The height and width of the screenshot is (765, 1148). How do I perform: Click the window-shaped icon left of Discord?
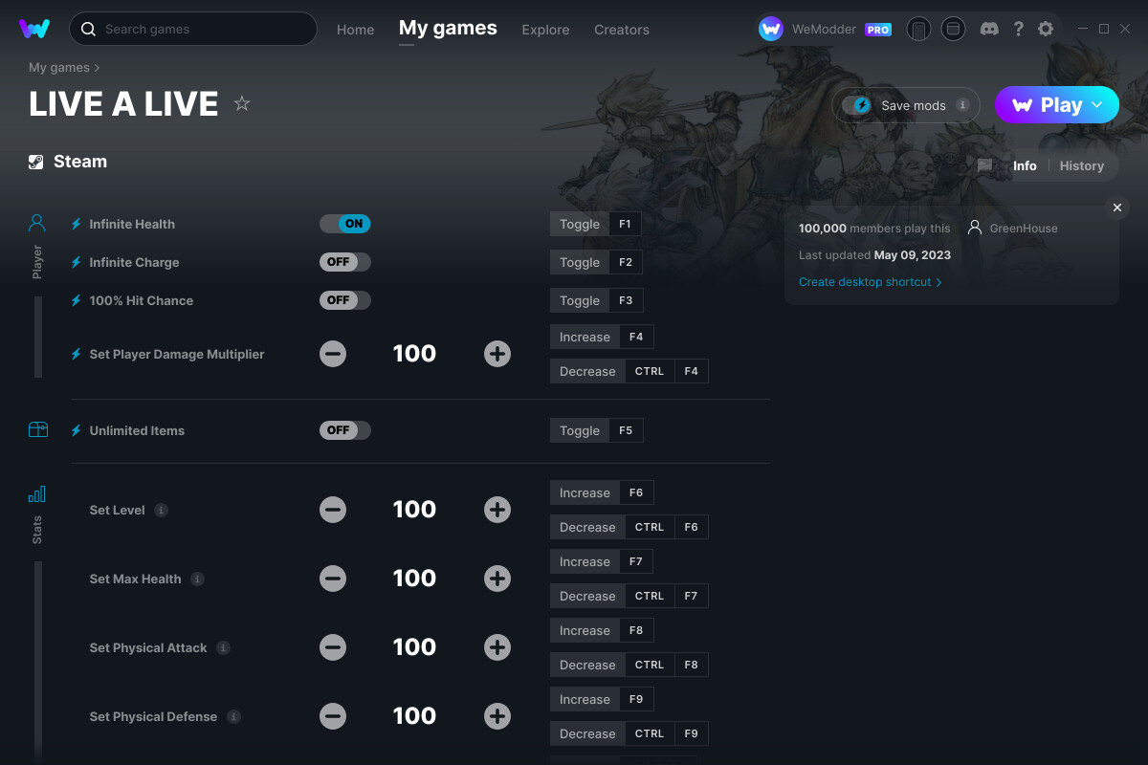[x=953, y=29]
